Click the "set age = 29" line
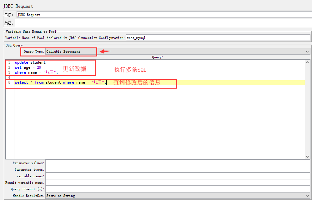The height and width of the screenshot is (200, 312). click(x=28, y=67)
